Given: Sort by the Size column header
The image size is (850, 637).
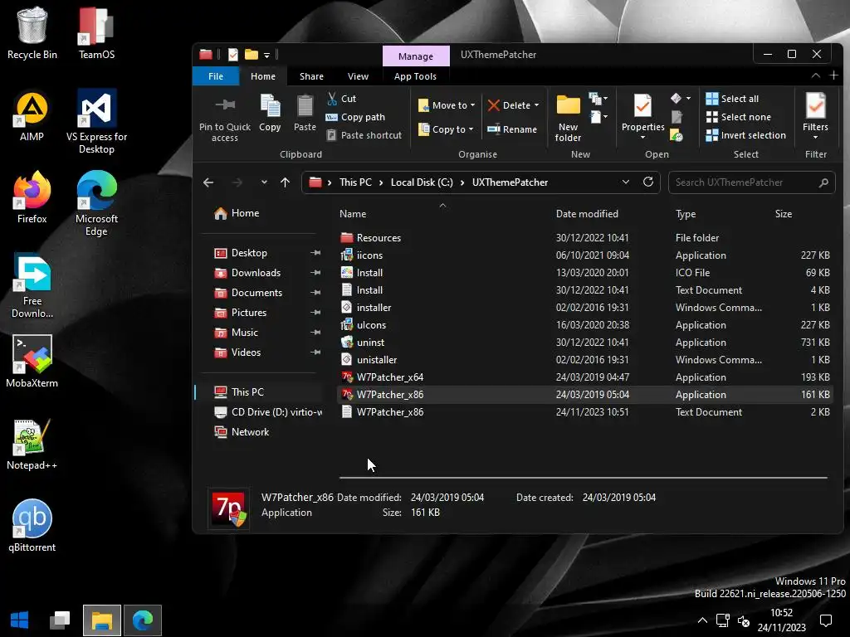Looking at the screenshot, I should click(784, 214).
